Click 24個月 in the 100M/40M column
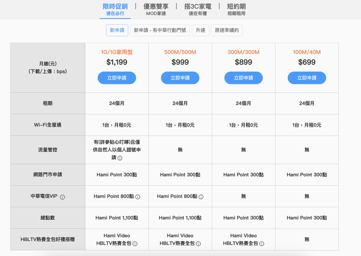 pos(307,103)
